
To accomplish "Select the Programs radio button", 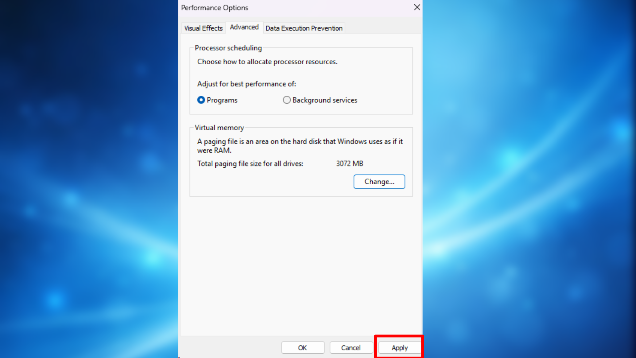I will coord(201,100).
